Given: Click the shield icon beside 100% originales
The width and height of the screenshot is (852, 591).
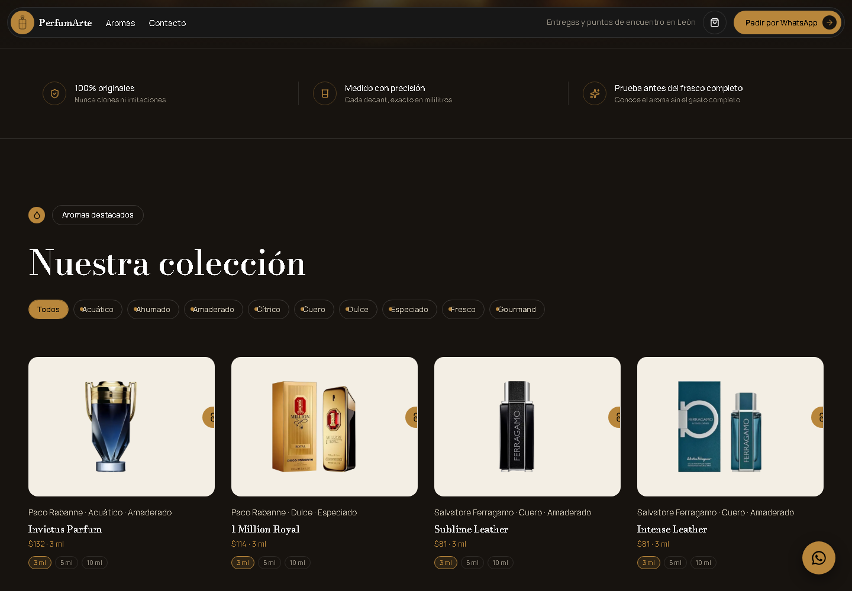Looking at the screenshot, I should [x=54, y=93].
